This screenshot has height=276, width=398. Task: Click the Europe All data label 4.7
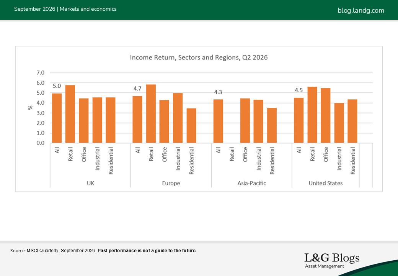[x=137, y=89]
